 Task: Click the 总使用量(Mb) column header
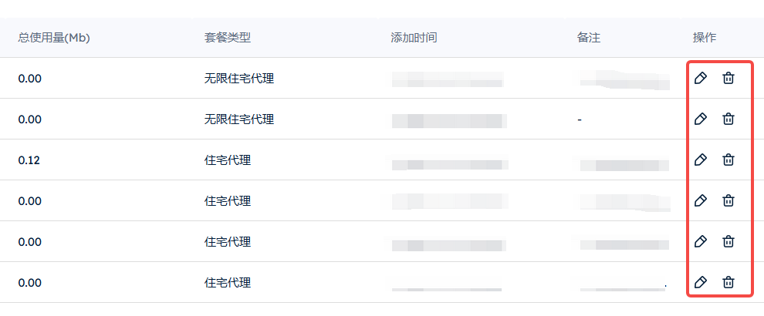click(x=54, y=38)
